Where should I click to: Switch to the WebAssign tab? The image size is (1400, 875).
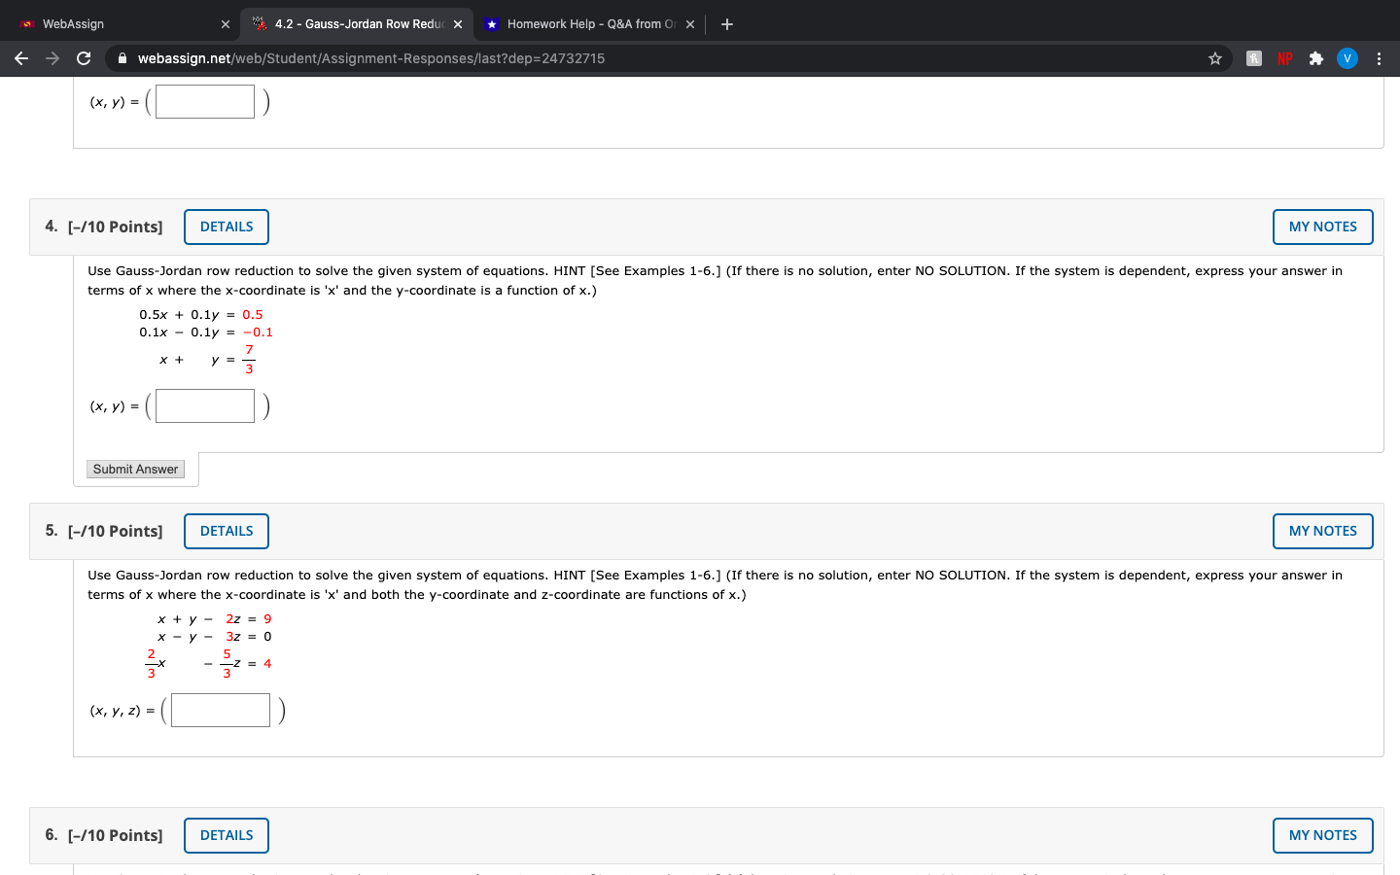[121, 24]
